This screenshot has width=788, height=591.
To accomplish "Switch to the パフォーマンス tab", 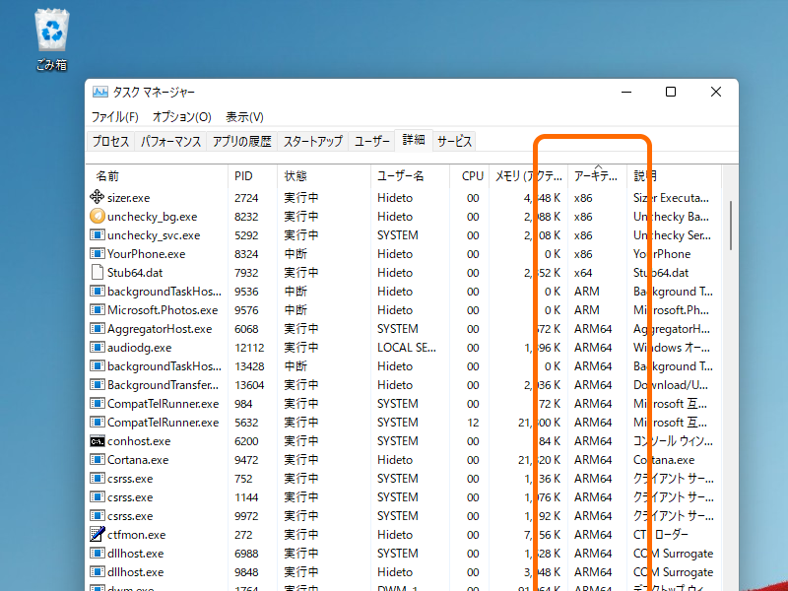I will [x=164, y=141].
